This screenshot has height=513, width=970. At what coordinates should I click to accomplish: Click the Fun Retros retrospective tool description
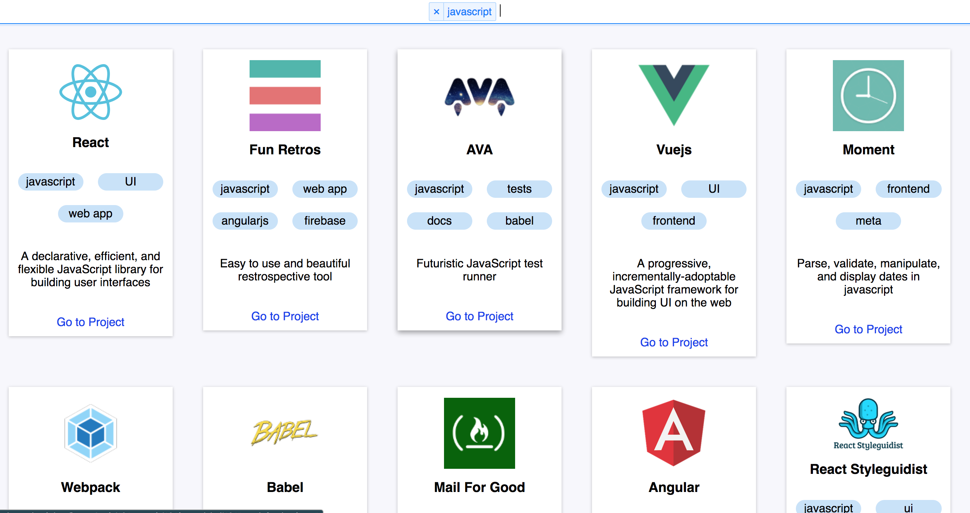pyautogui.click(x=285, y=270)
